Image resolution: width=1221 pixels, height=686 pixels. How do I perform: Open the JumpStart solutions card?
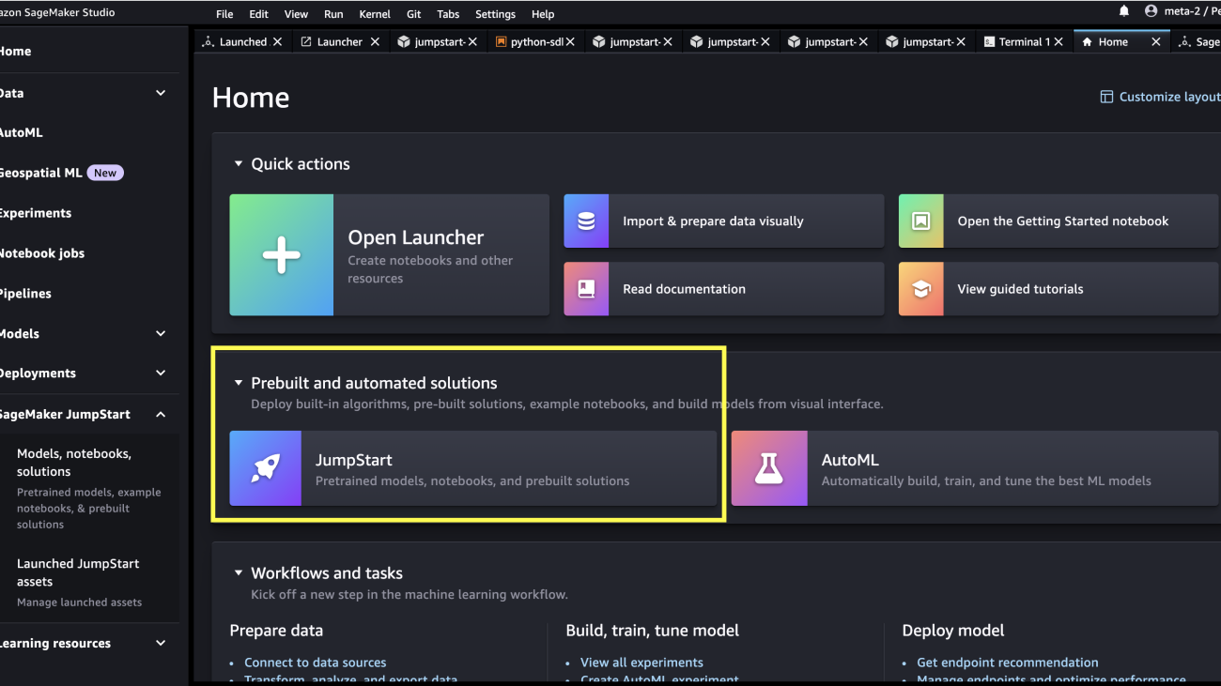point(473,468)
